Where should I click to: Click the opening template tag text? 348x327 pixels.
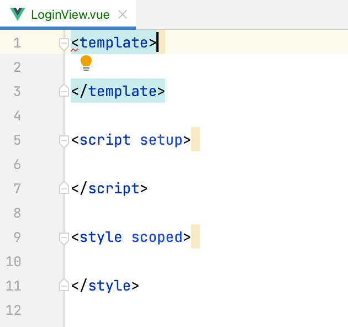click(x=114, y=43)
